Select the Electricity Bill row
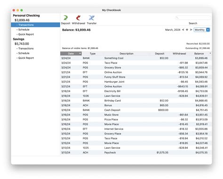 tap(136, 91)
